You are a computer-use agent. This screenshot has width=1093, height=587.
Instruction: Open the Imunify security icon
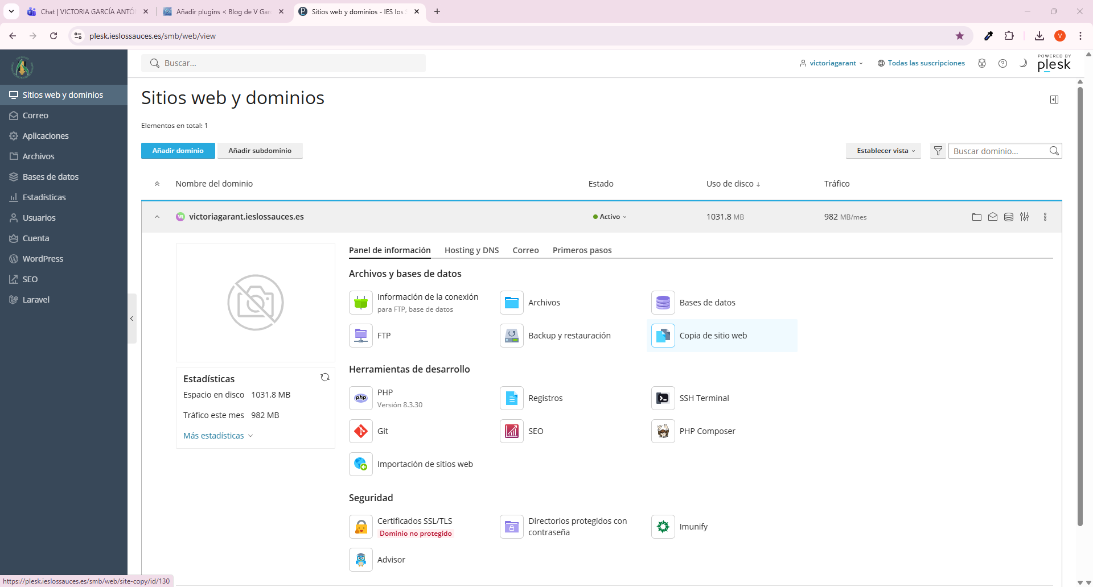point(663,527)
